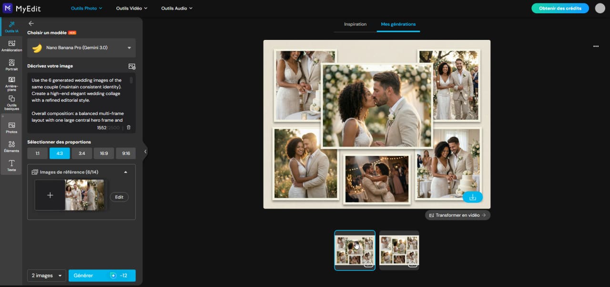Open the three-dots options menu above the canvas
The width and height of the screenshot is (610, 287).
tap(596, 46)
